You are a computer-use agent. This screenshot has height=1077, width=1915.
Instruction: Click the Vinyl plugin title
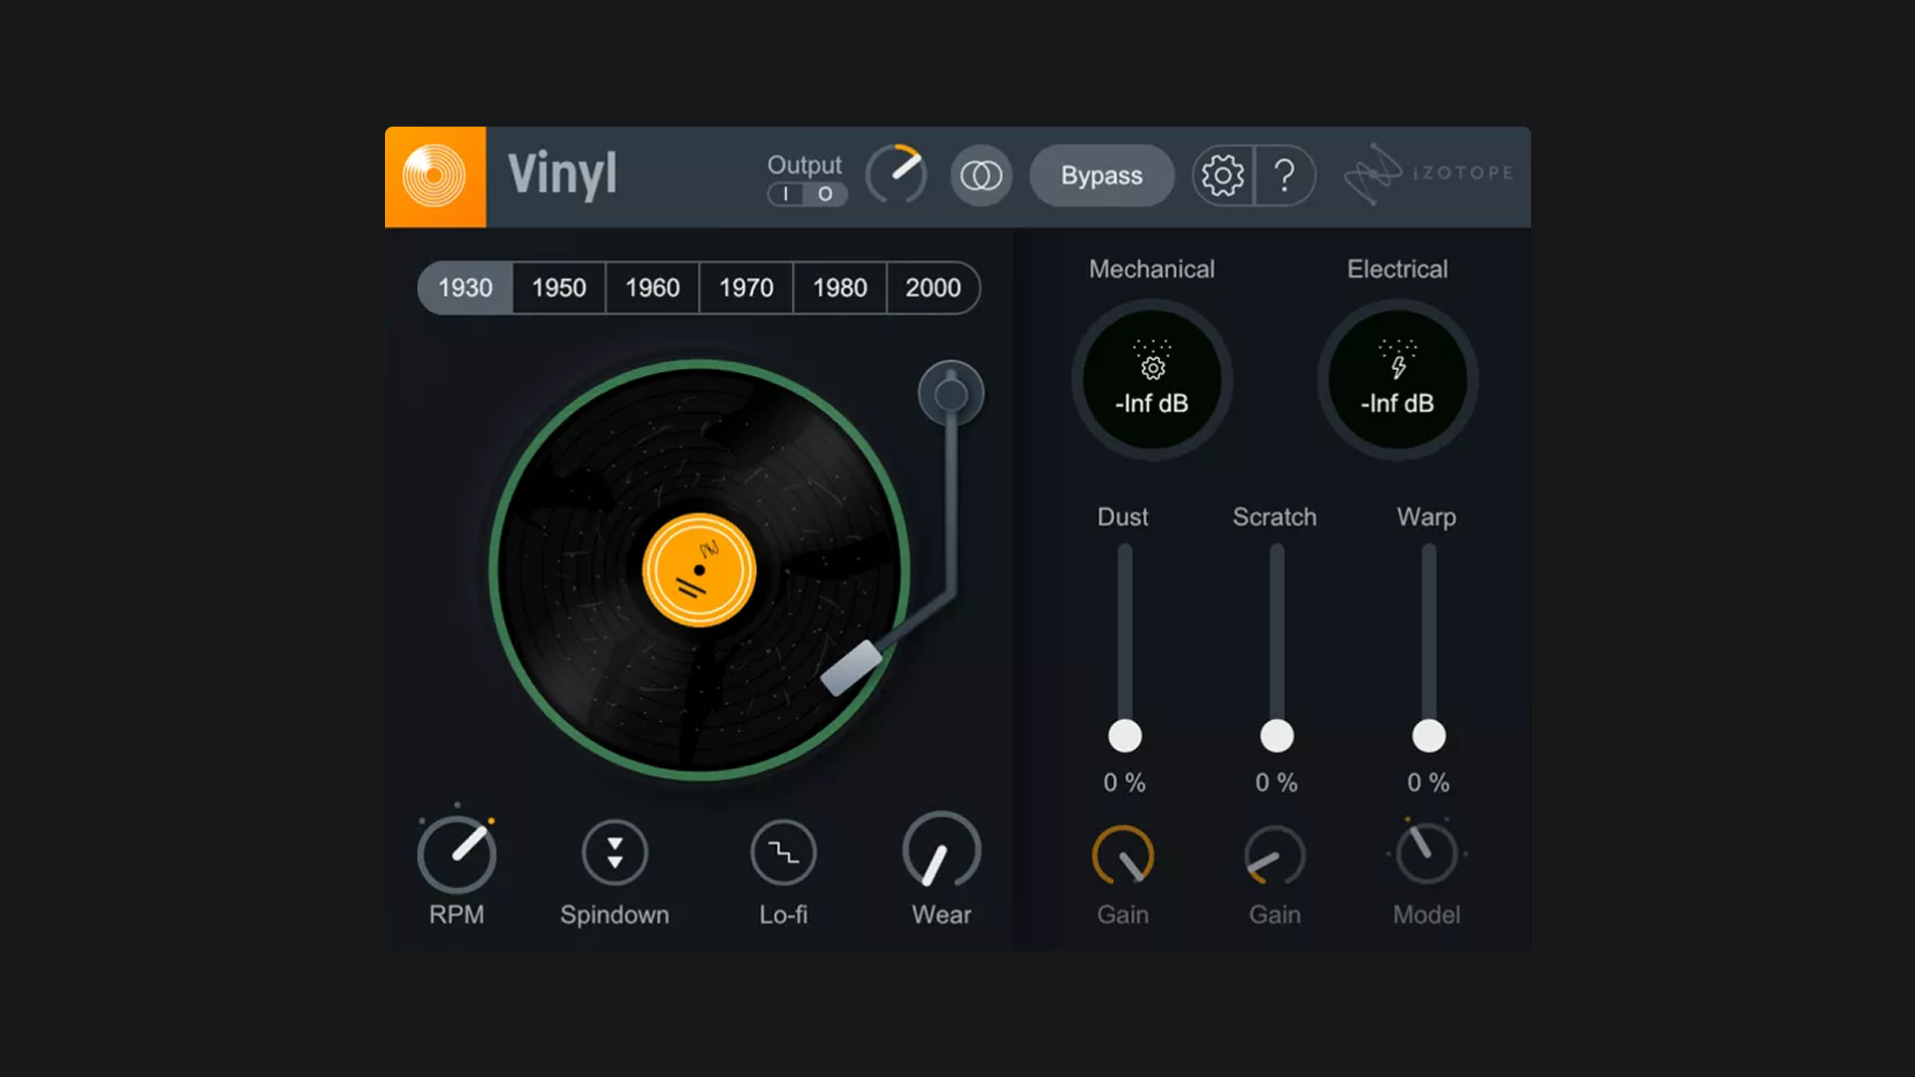click(x=563, y=176)
